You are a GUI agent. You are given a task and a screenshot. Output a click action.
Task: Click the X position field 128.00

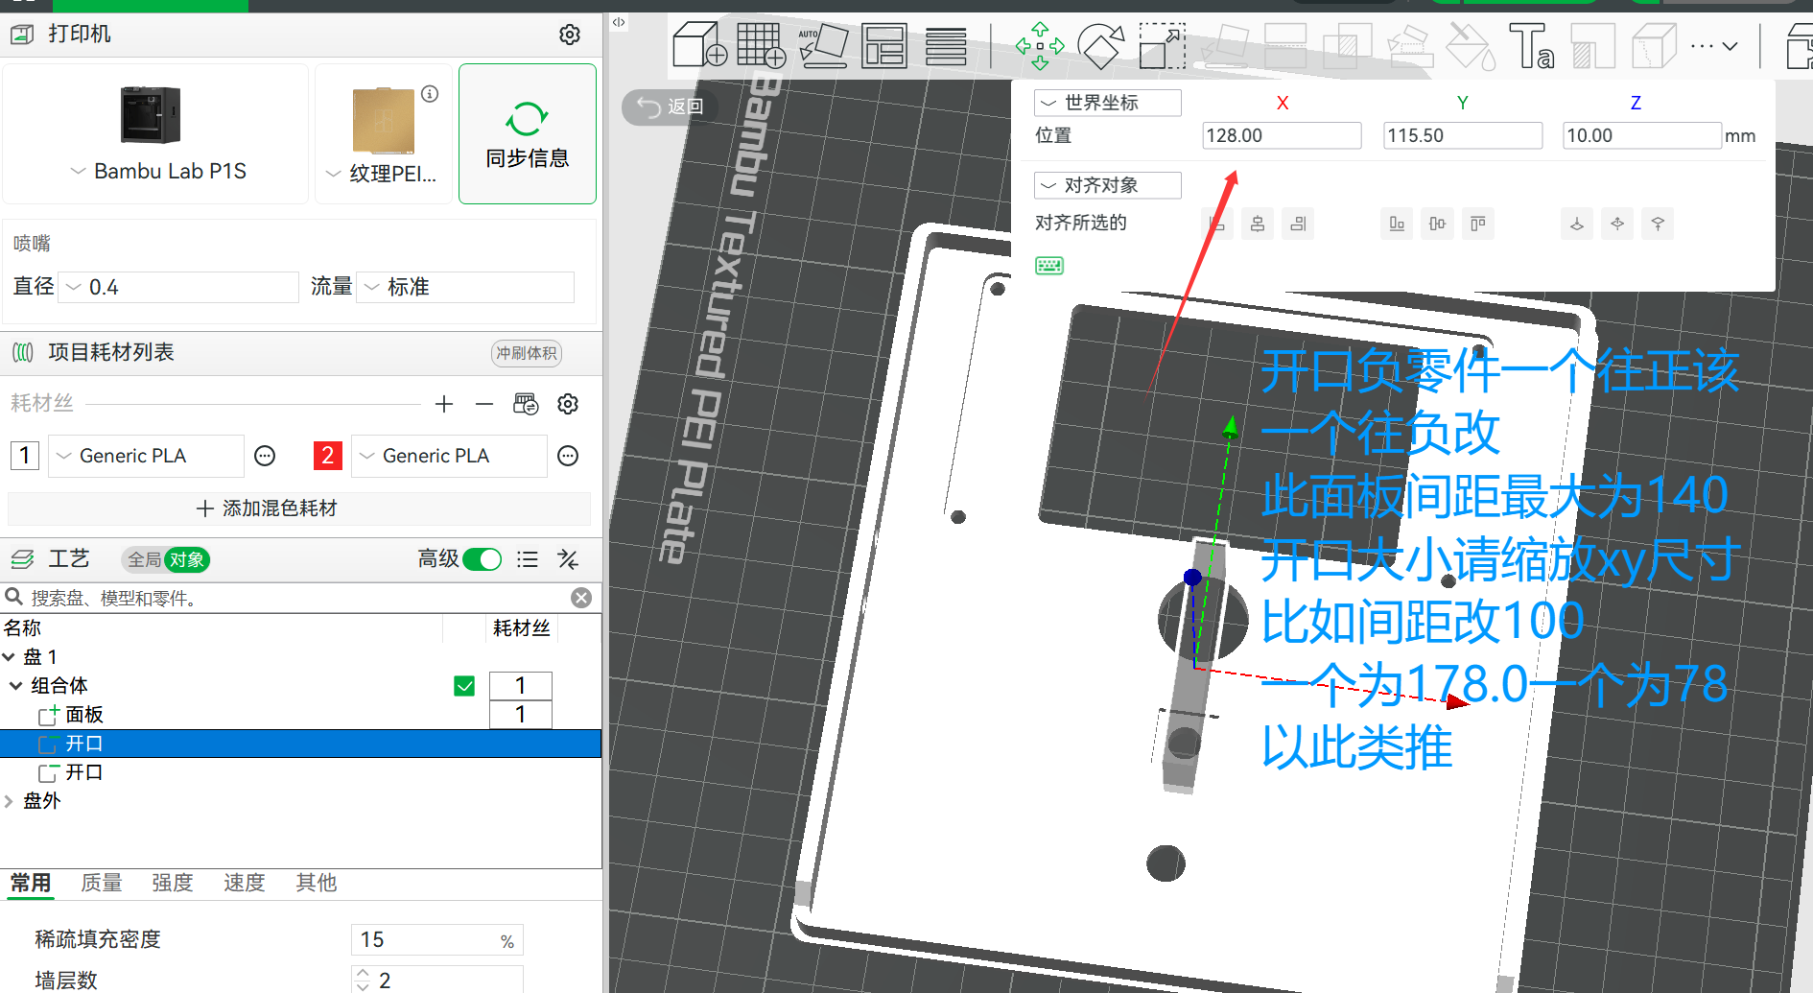1283,135
